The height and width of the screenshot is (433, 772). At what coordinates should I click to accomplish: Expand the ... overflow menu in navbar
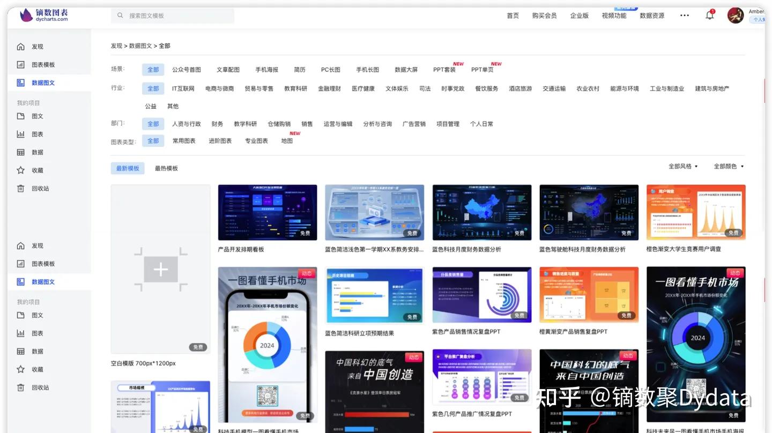pos(684,15)
